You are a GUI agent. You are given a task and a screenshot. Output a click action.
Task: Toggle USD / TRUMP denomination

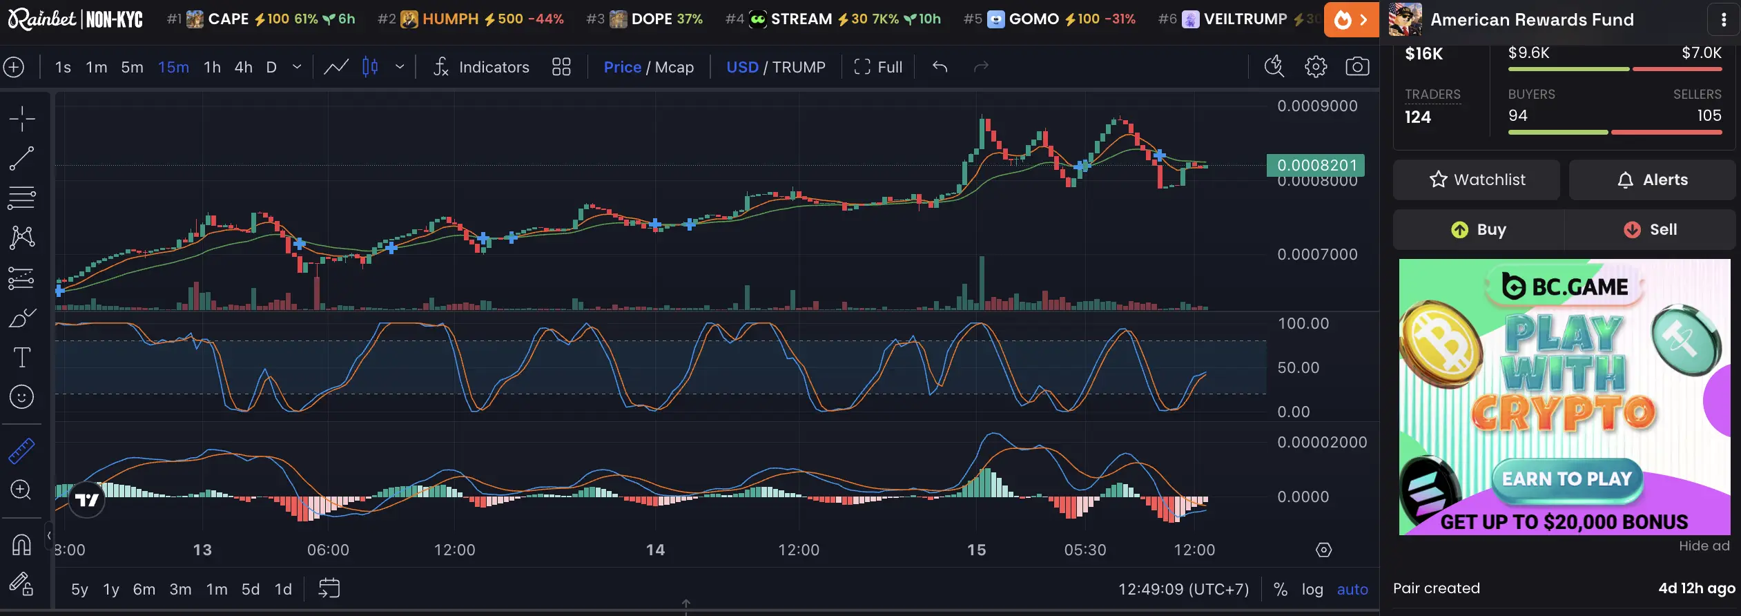point(776,67)
